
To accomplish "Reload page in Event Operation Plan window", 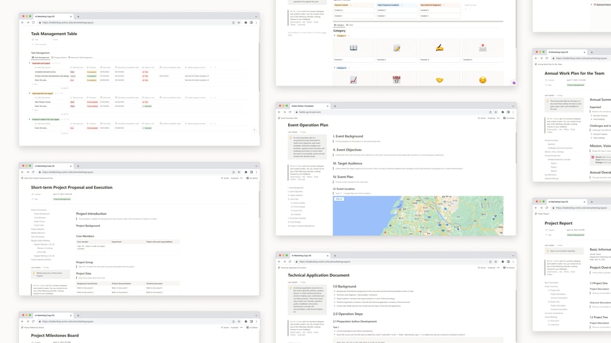I will click(290, 112).
